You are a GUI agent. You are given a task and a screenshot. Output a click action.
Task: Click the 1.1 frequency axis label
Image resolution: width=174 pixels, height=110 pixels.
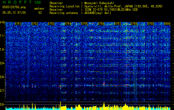tap(2, 36)
